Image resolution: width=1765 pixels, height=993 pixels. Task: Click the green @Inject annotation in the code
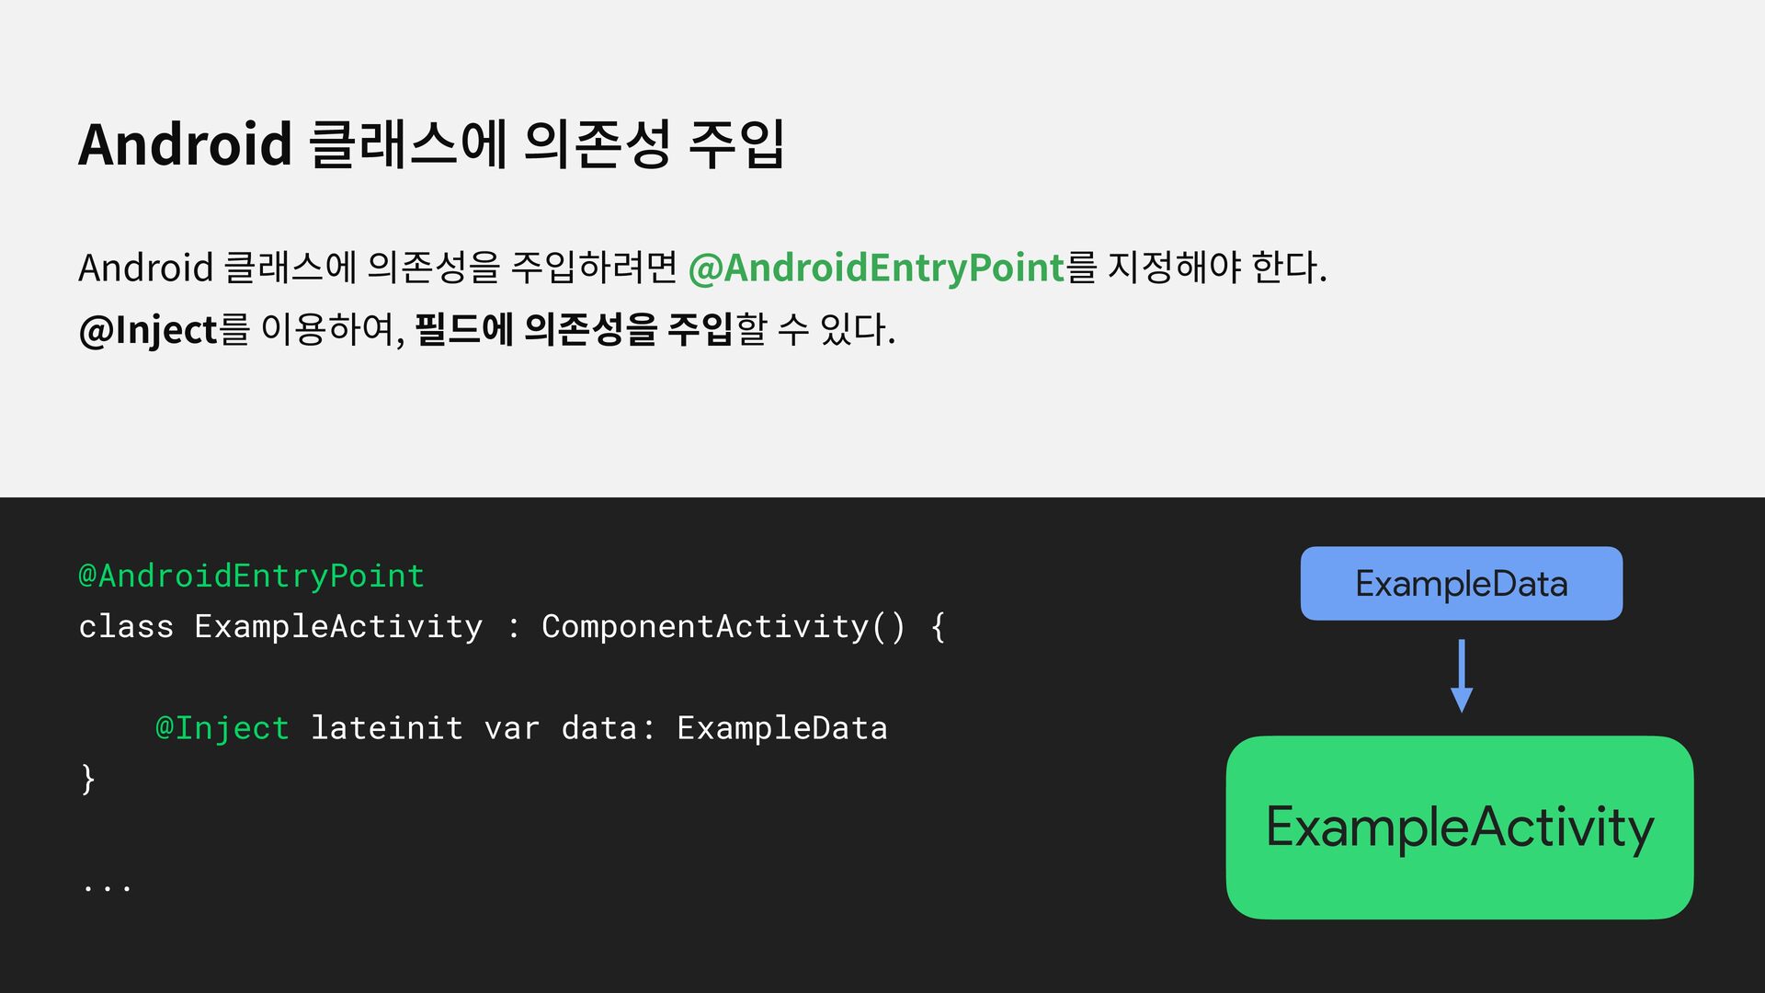click(222, 728)
